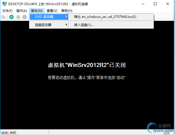175x135 pixels.
Task: Open the 查看(V) menu
Action: (x=52, y=11)
